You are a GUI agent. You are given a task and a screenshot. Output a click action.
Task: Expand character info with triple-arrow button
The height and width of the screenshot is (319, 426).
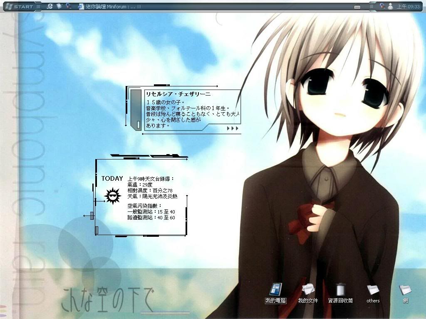click(233, 128)
